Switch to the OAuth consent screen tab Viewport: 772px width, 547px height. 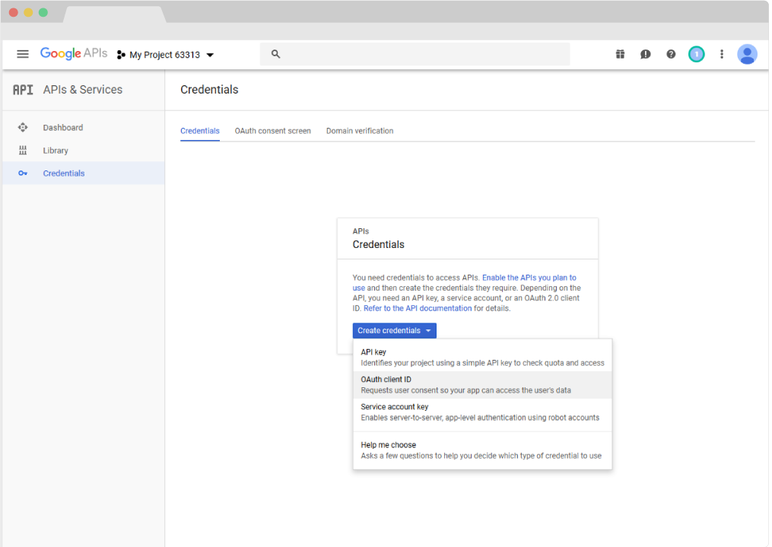pos(272,131)
